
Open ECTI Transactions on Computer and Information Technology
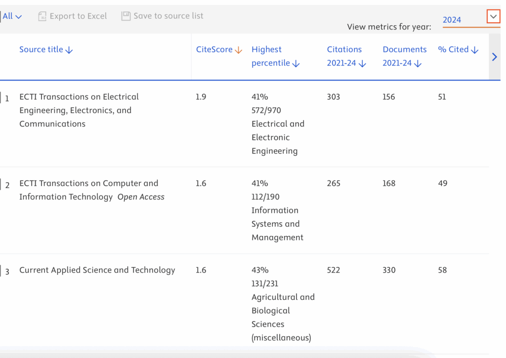tap(89, 183)
